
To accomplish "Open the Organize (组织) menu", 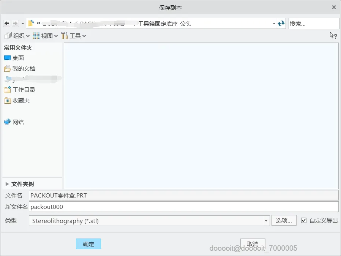I will [17, 36].
